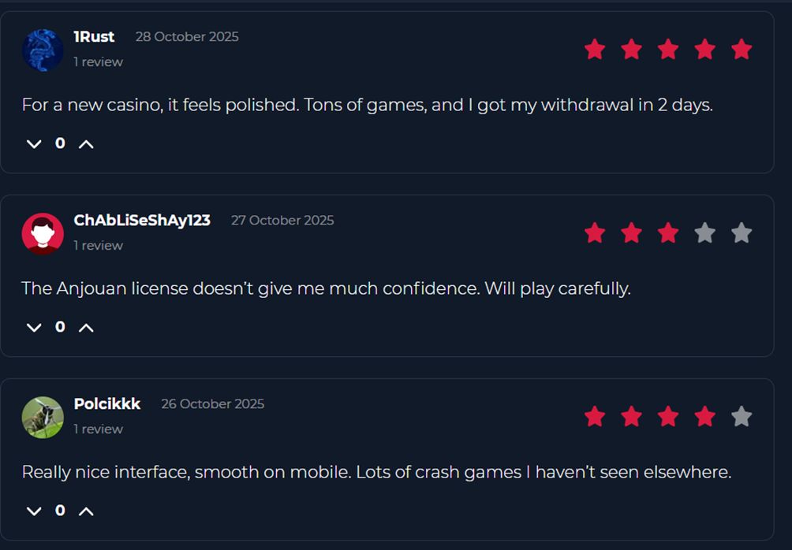
Task: Click the vote count on 1Rust's review
Action: [x=60, y=143]
